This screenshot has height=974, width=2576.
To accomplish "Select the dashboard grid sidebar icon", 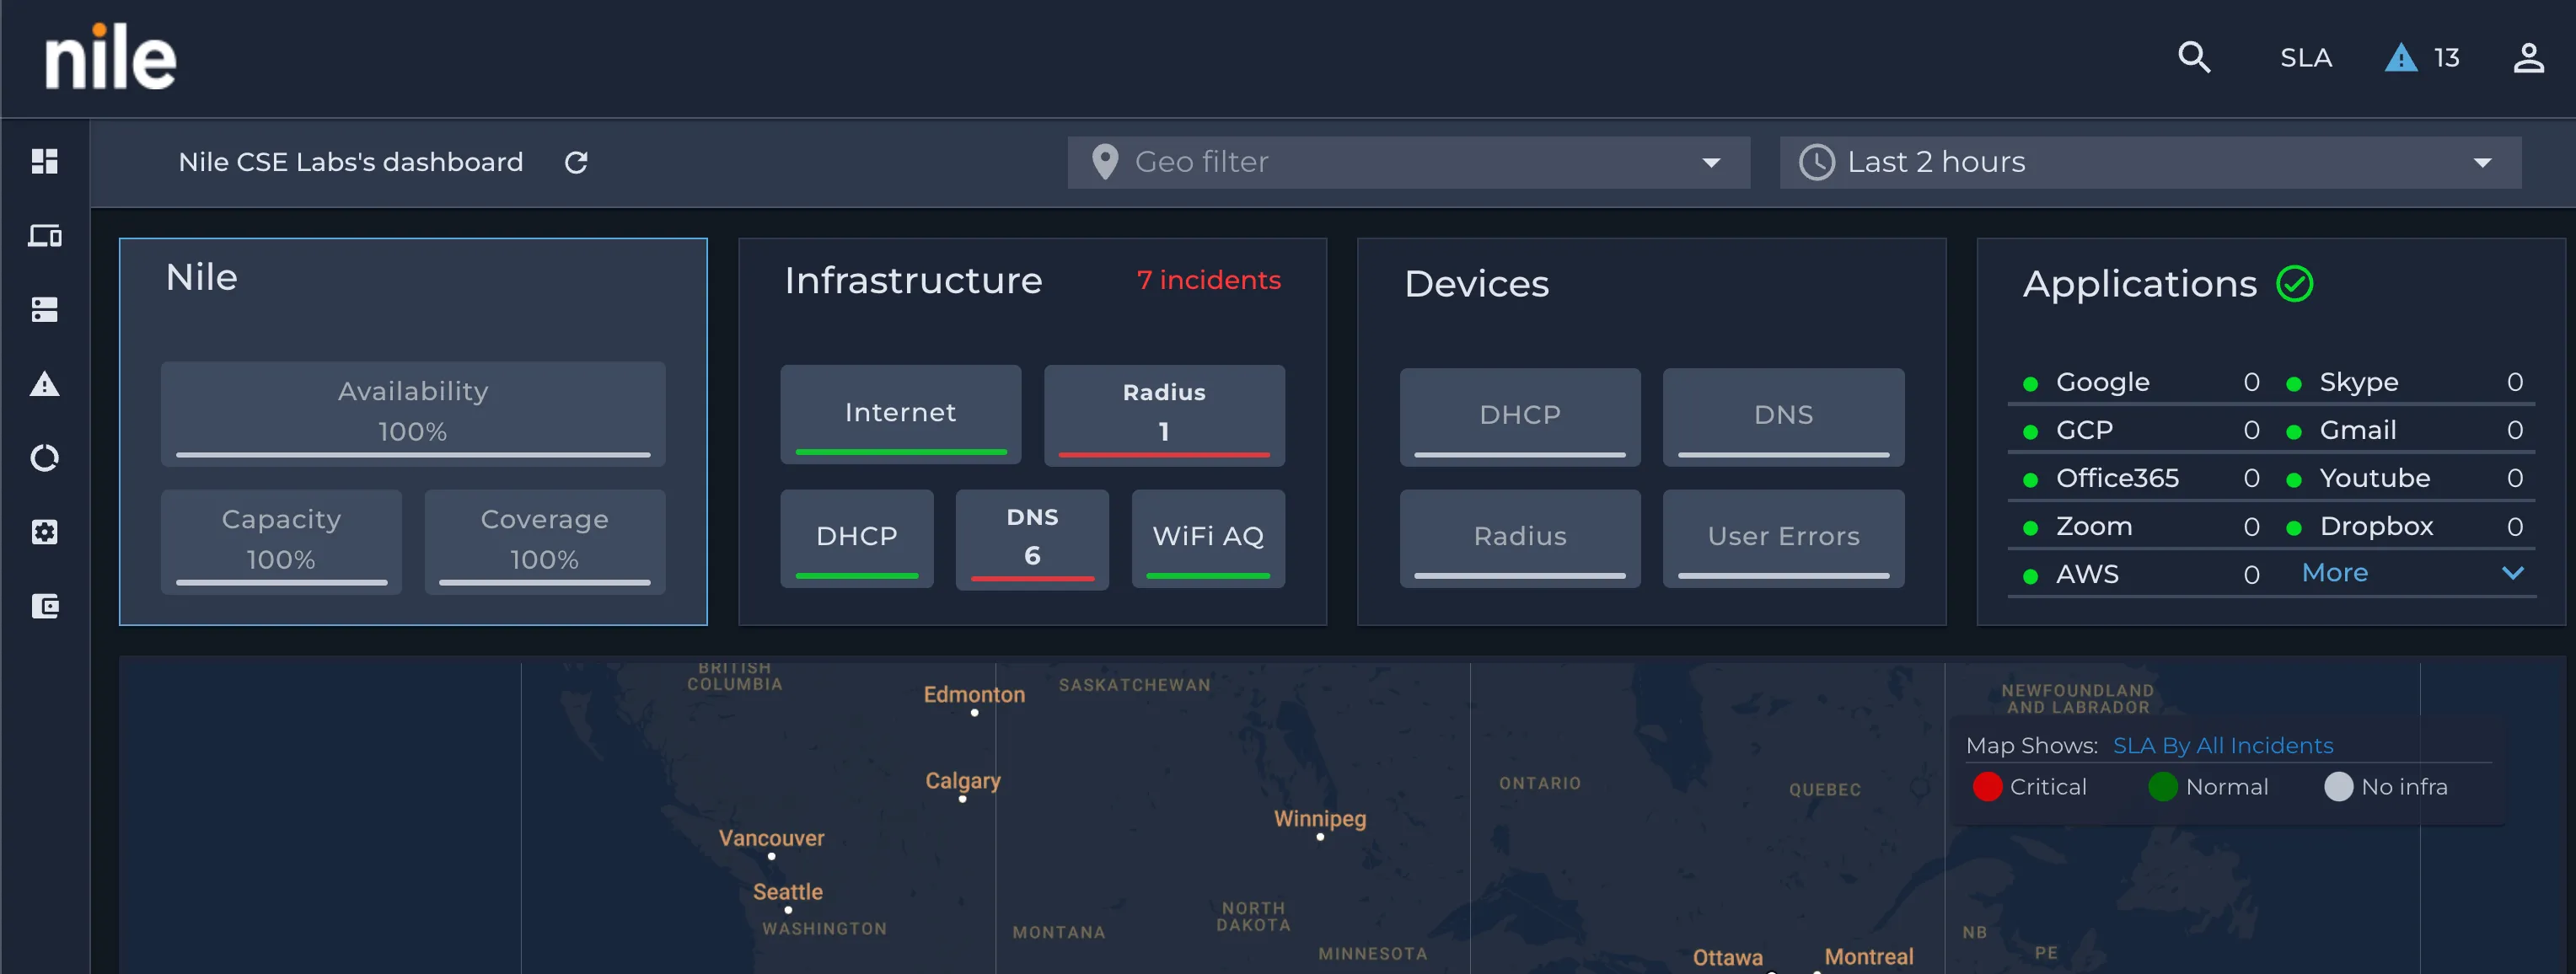I will (x=44, y=161).
